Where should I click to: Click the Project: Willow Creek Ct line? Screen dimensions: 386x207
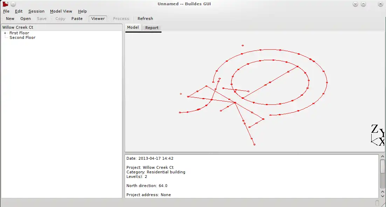[150, 168]
